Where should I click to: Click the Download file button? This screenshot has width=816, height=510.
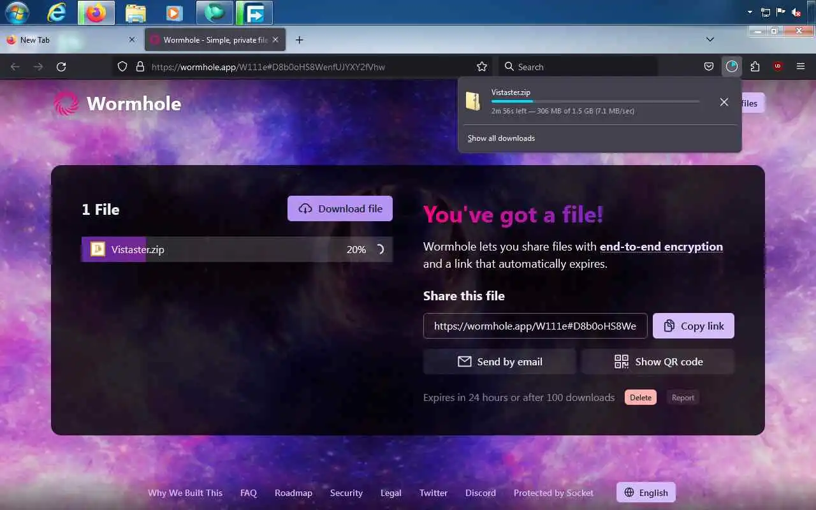pyautogui.click(x=340, y=208)
